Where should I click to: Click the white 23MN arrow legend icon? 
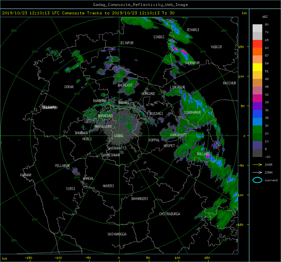coord(257,172)
